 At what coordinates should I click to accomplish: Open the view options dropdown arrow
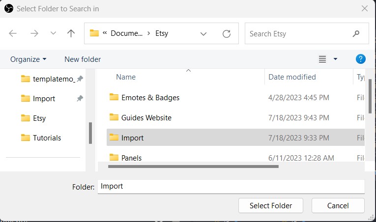(x=335, y=59)
